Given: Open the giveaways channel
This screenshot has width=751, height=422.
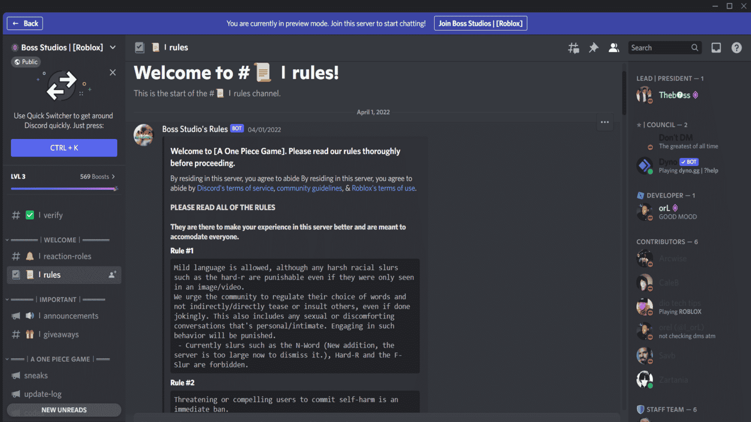Looking at the screenshot, I should pyautogui.click(x=64, y=334).
